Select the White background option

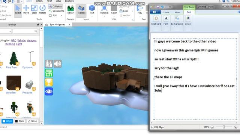7,121
